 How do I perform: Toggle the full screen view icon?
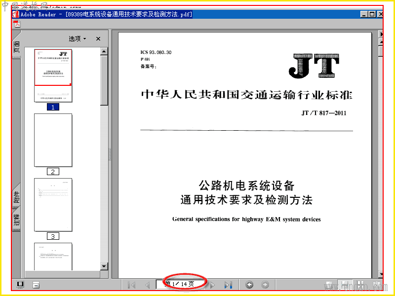(20, 285)
